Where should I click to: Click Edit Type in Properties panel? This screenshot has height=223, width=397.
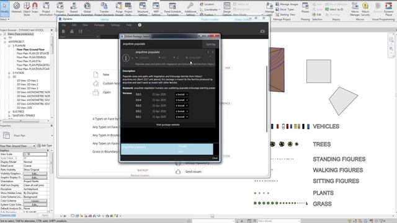tap(45, 146)
